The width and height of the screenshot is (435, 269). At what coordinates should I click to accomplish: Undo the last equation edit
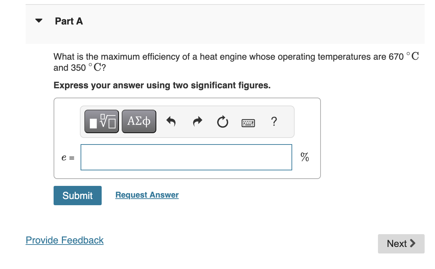click(x=171, y=121)
